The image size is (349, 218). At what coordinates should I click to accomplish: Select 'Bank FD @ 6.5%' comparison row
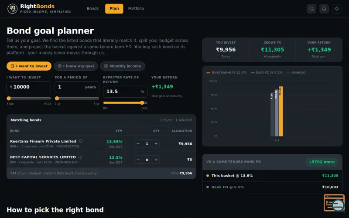[x=272, y=187]
